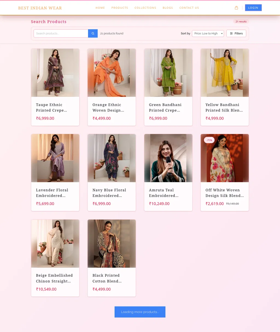Open the Contact Us menu item
Viewport: 280px width, 332px height.
click(189, 8)
